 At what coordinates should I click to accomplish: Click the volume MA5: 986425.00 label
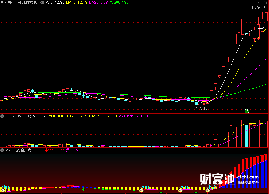(x=103, y=116)
